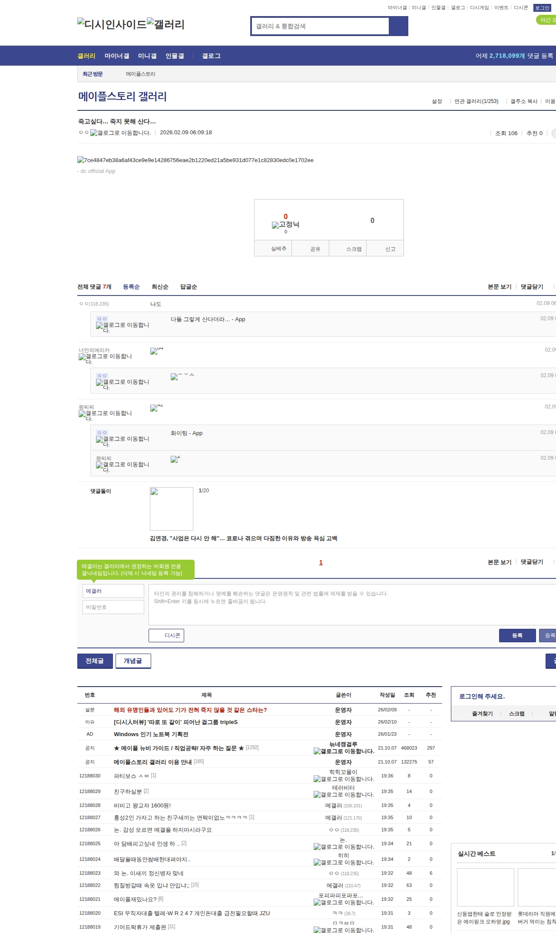
Task: Click the 갤러리 logo next to 디시인사이드
Action: tap(165, 24)
